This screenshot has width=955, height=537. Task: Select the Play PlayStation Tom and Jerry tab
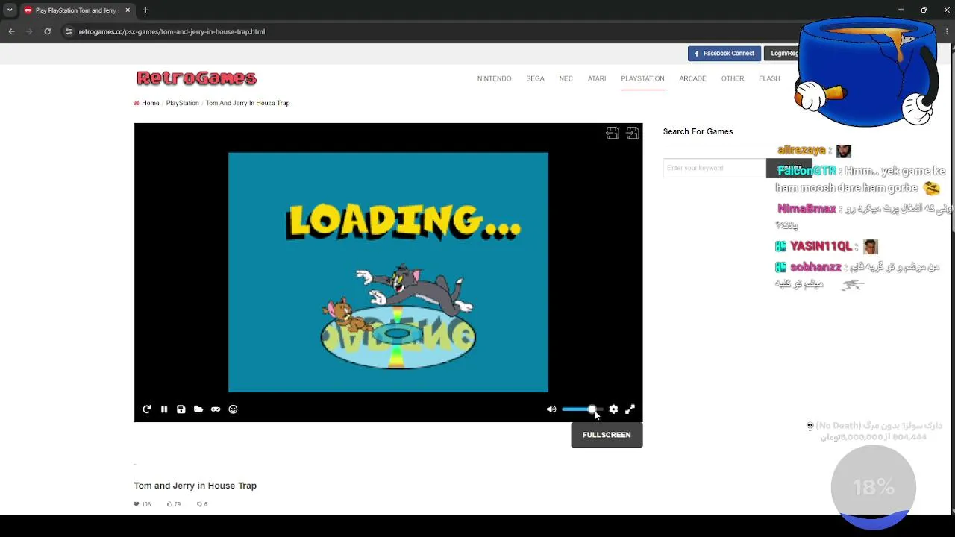coord(78,10)
